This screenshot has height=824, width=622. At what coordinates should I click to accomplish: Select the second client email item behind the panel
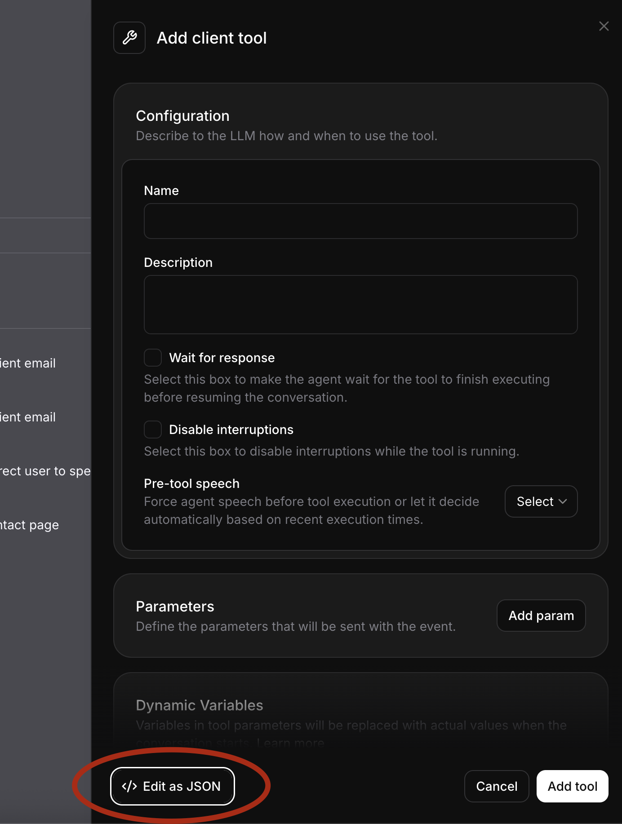point(28,417)
